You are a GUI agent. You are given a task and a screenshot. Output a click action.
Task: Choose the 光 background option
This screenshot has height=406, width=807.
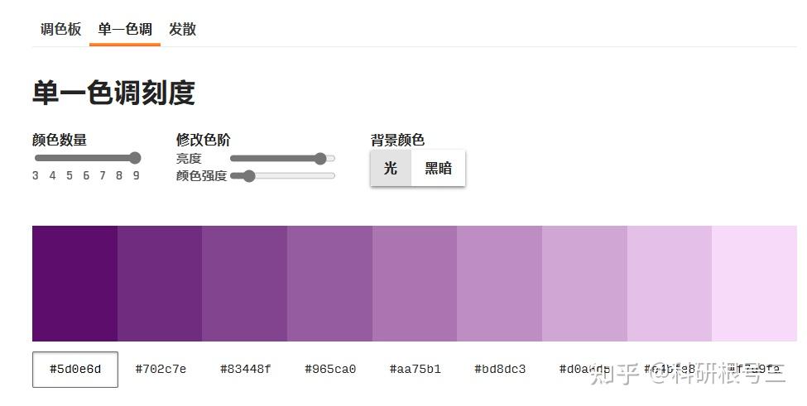[x=391, y=168]
